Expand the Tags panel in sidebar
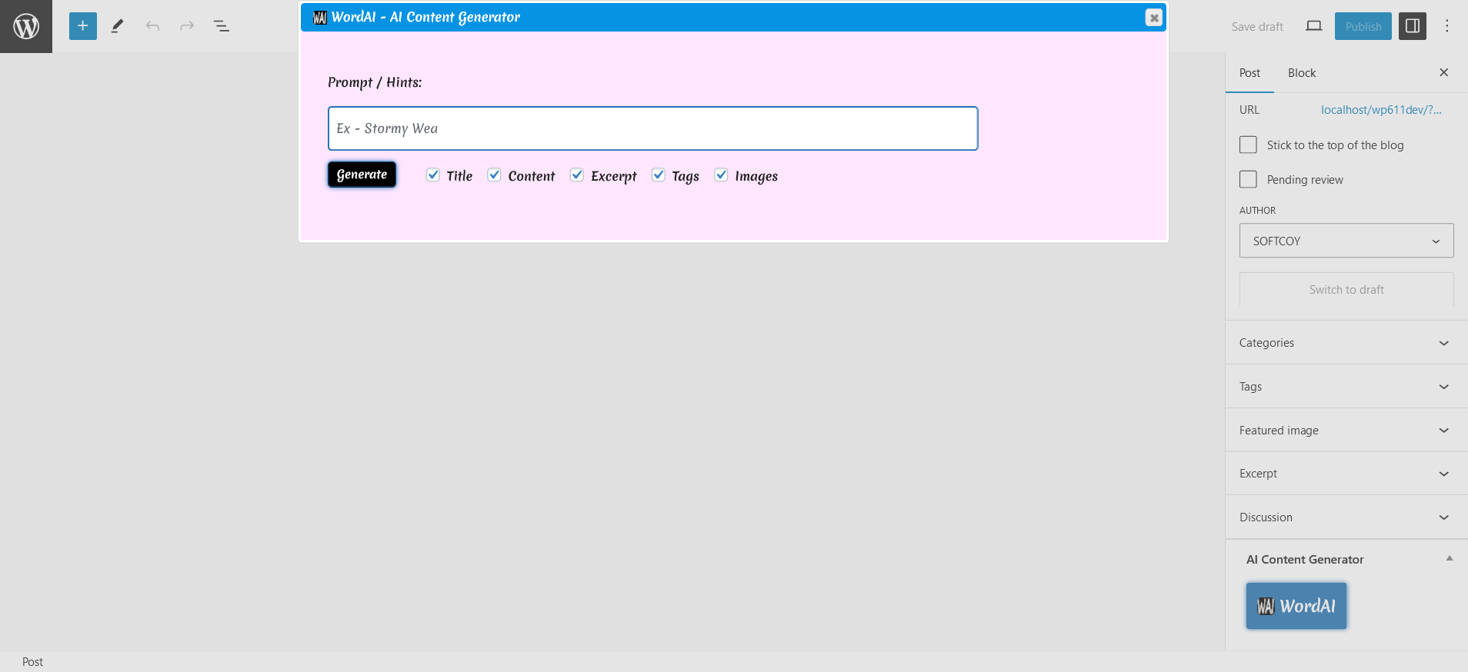This screenshot has width=1468, height=672. point(1346,387)
